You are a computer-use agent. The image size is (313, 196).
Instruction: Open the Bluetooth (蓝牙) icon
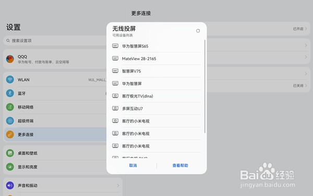(10, 93)
